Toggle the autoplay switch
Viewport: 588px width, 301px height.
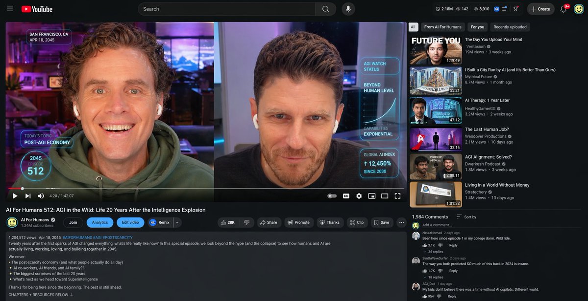click(x=332, y=196)
